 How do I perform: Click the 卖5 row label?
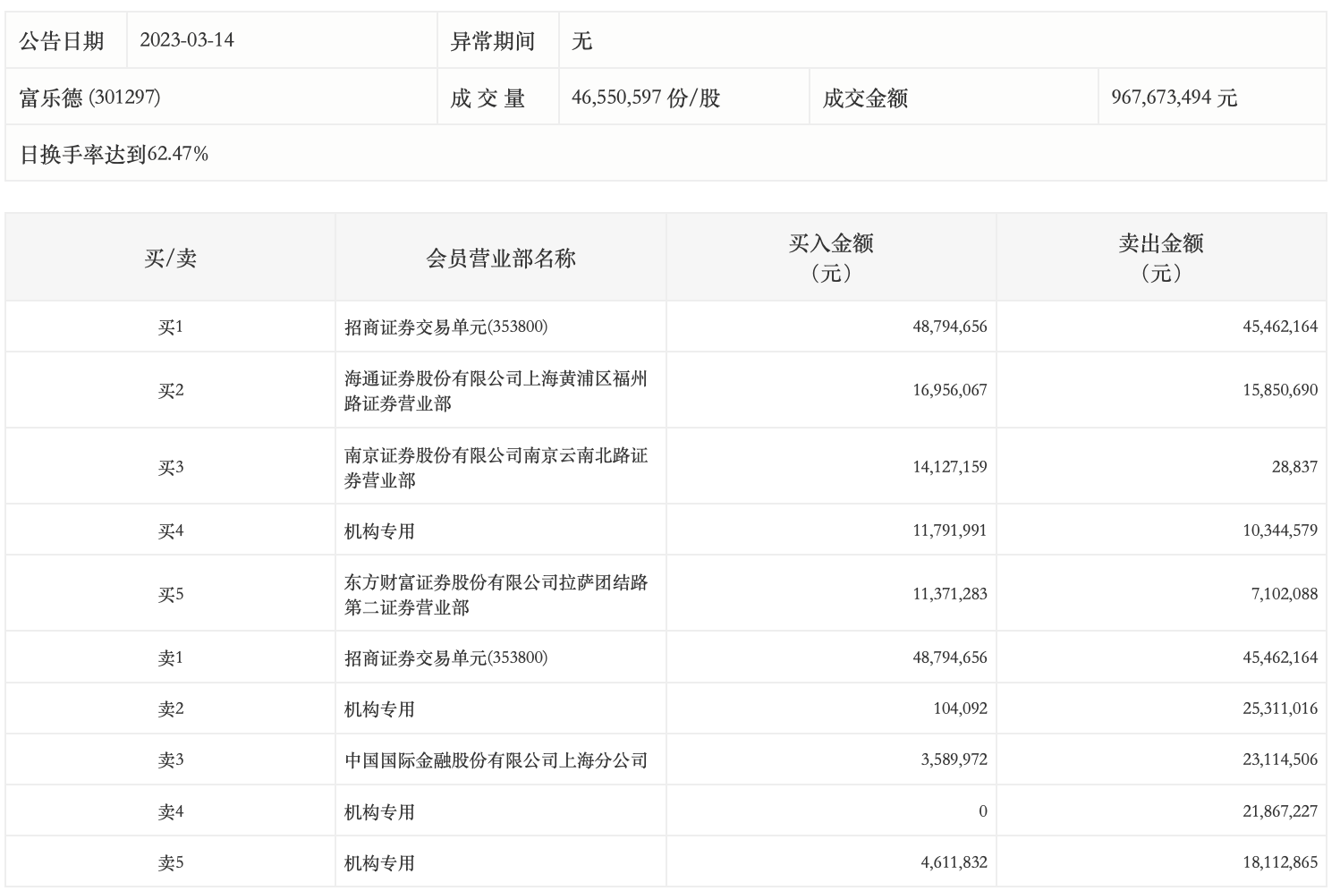170,863
